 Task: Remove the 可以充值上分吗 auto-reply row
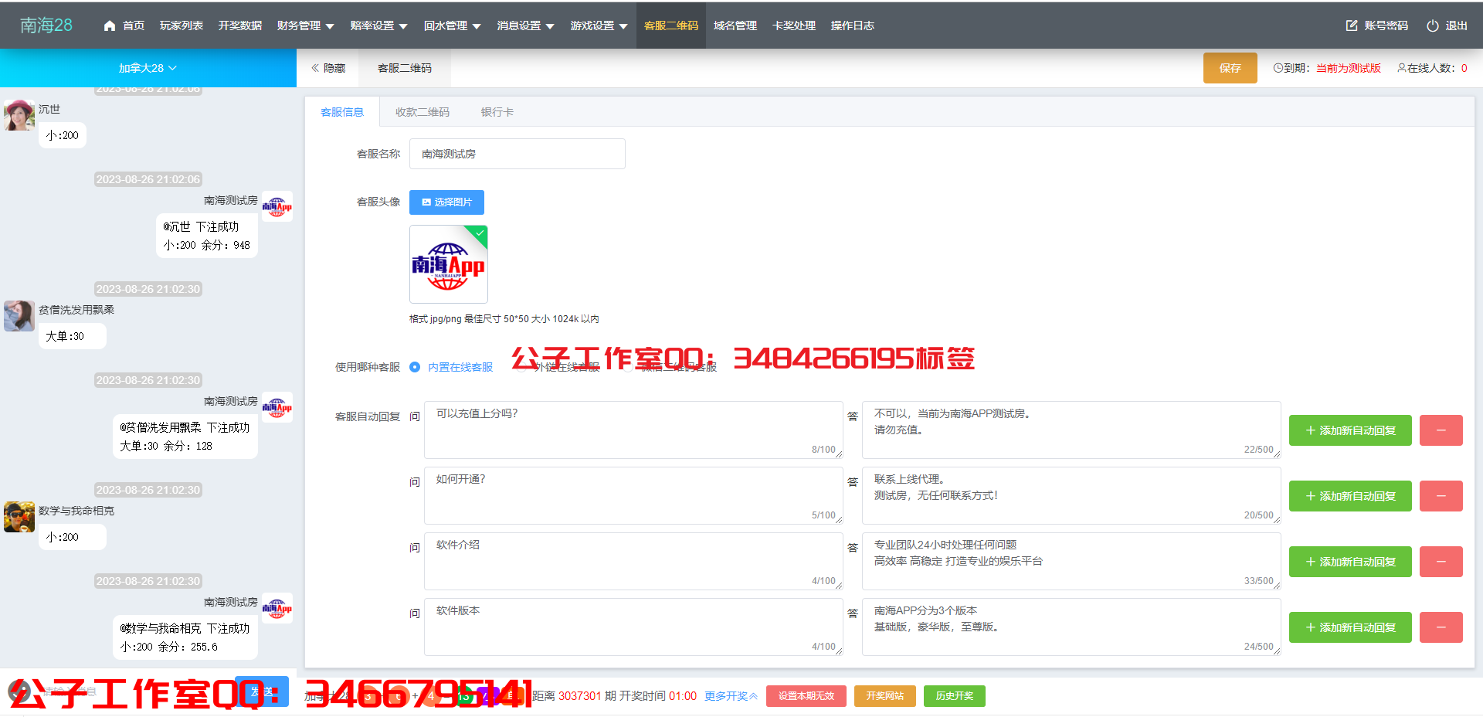pyautogui.click(x=1441, y=430)
